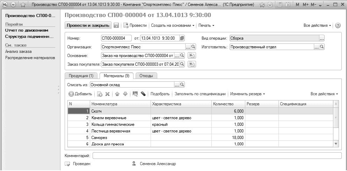This screenshot has height=171, width=347.
Task: Delete row with X icon
Action: (x=107, y=94)
